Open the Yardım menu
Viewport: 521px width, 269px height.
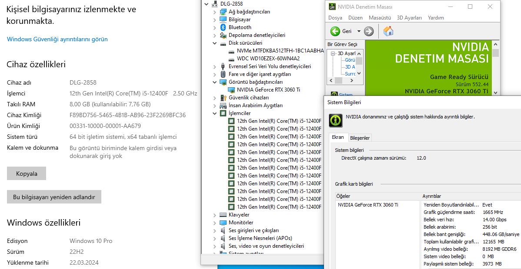tap(436, 18)
